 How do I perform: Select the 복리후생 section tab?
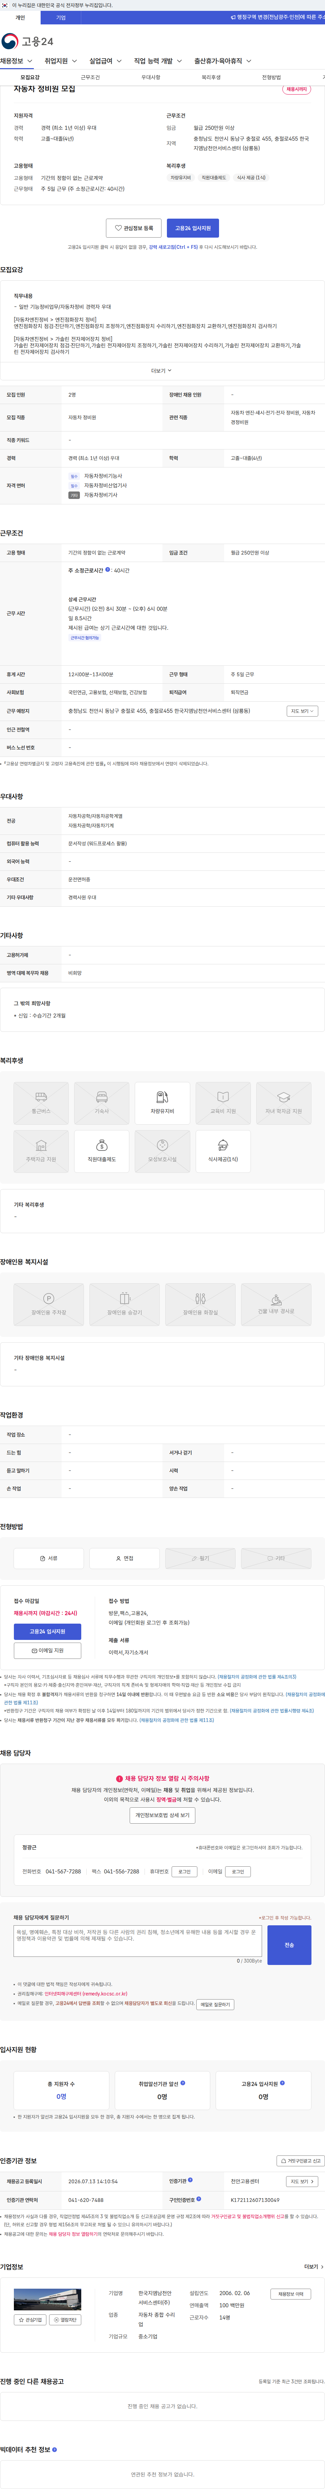click(211, 77)
